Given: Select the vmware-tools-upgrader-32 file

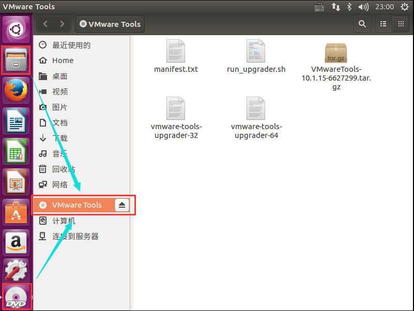Looking at the screenshot, I should 176,118.
